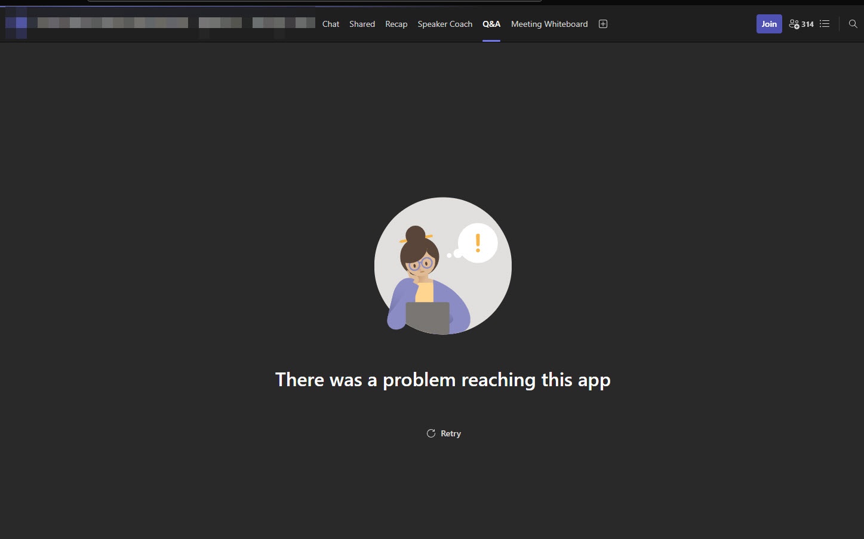Switch to the Shared tab
Screen dimensions: 864x539
click(362, 24)
